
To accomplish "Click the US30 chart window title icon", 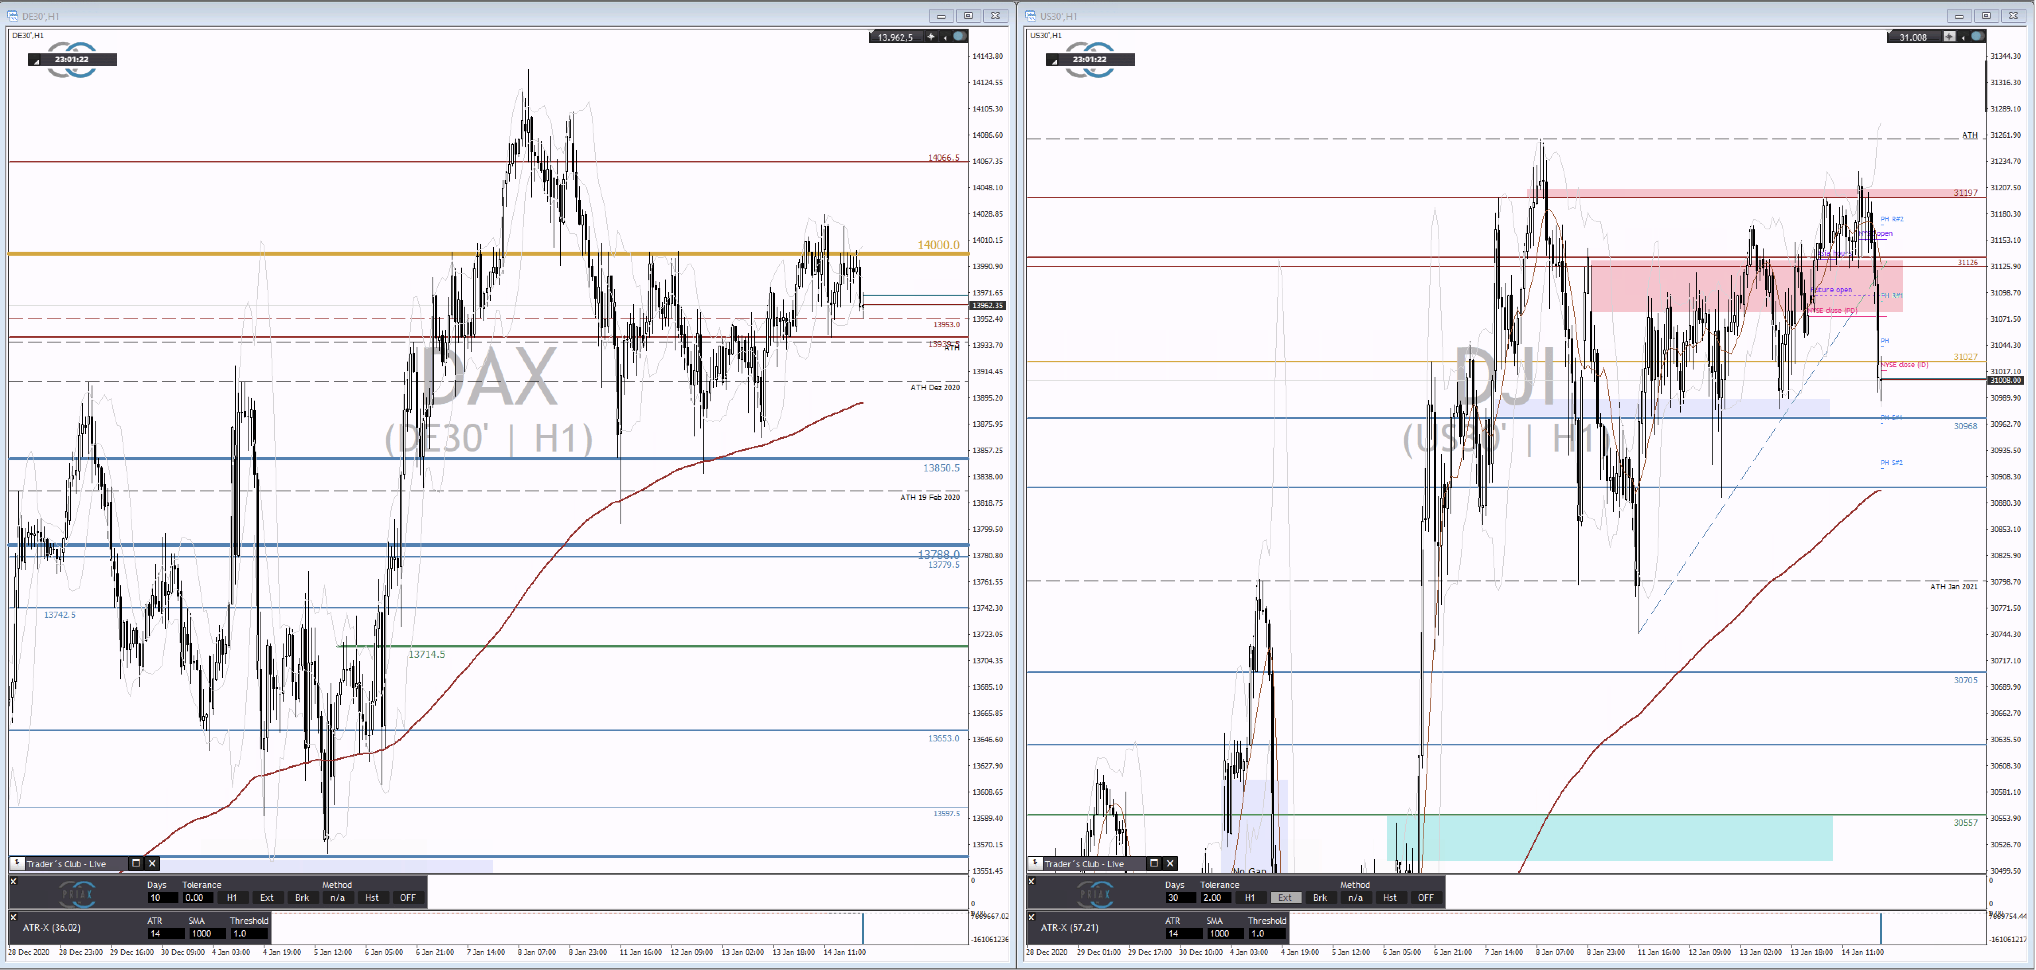I will pos(1030,16).
